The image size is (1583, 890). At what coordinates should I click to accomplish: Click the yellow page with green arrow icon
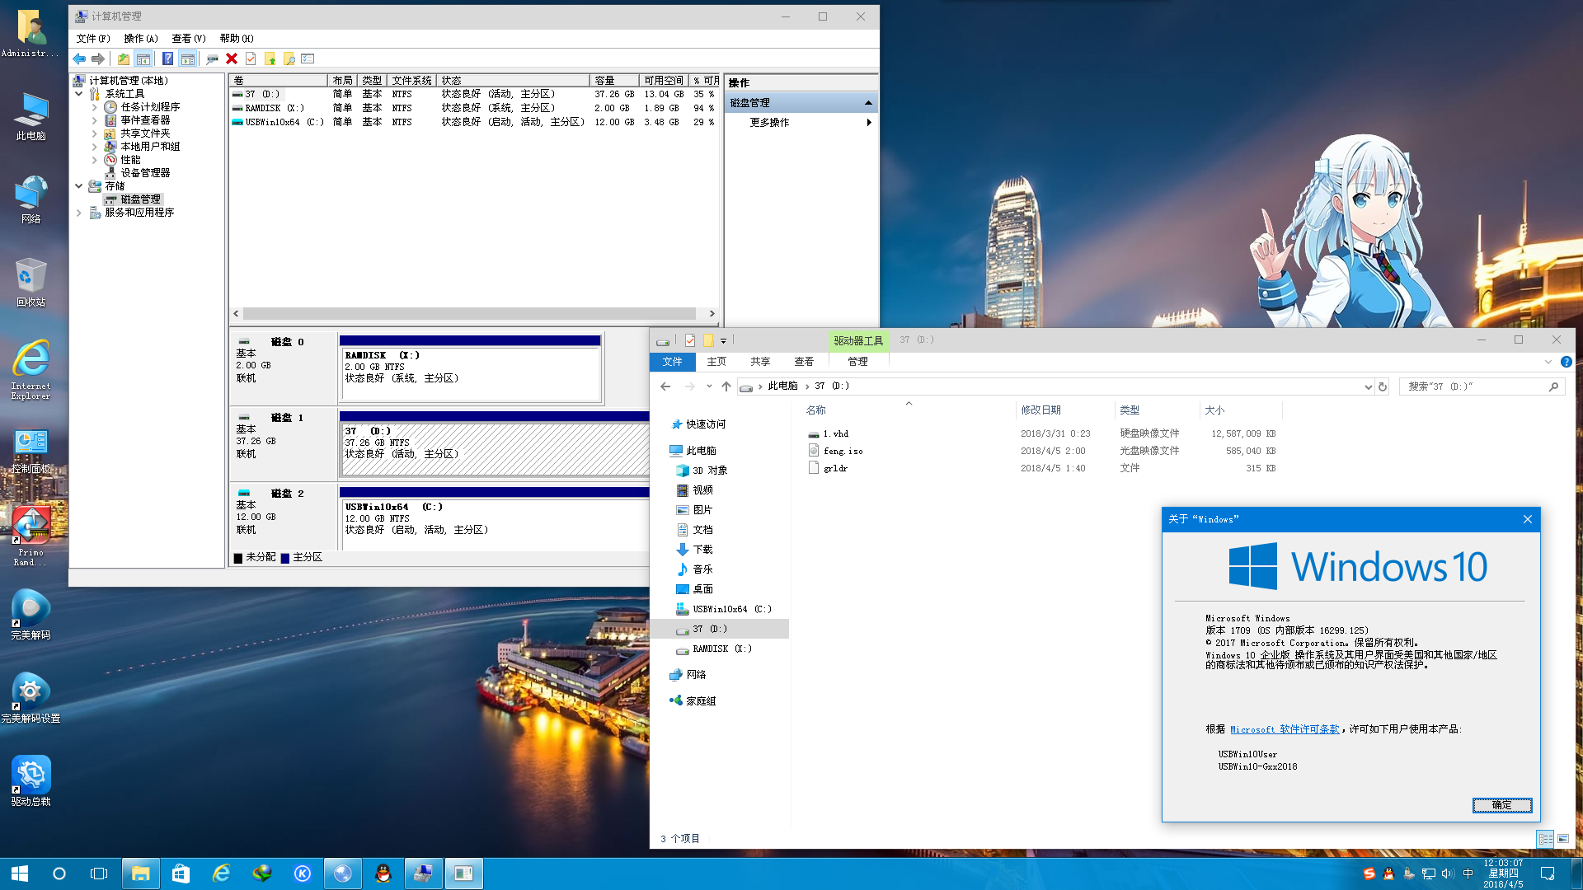click(270, 59)
